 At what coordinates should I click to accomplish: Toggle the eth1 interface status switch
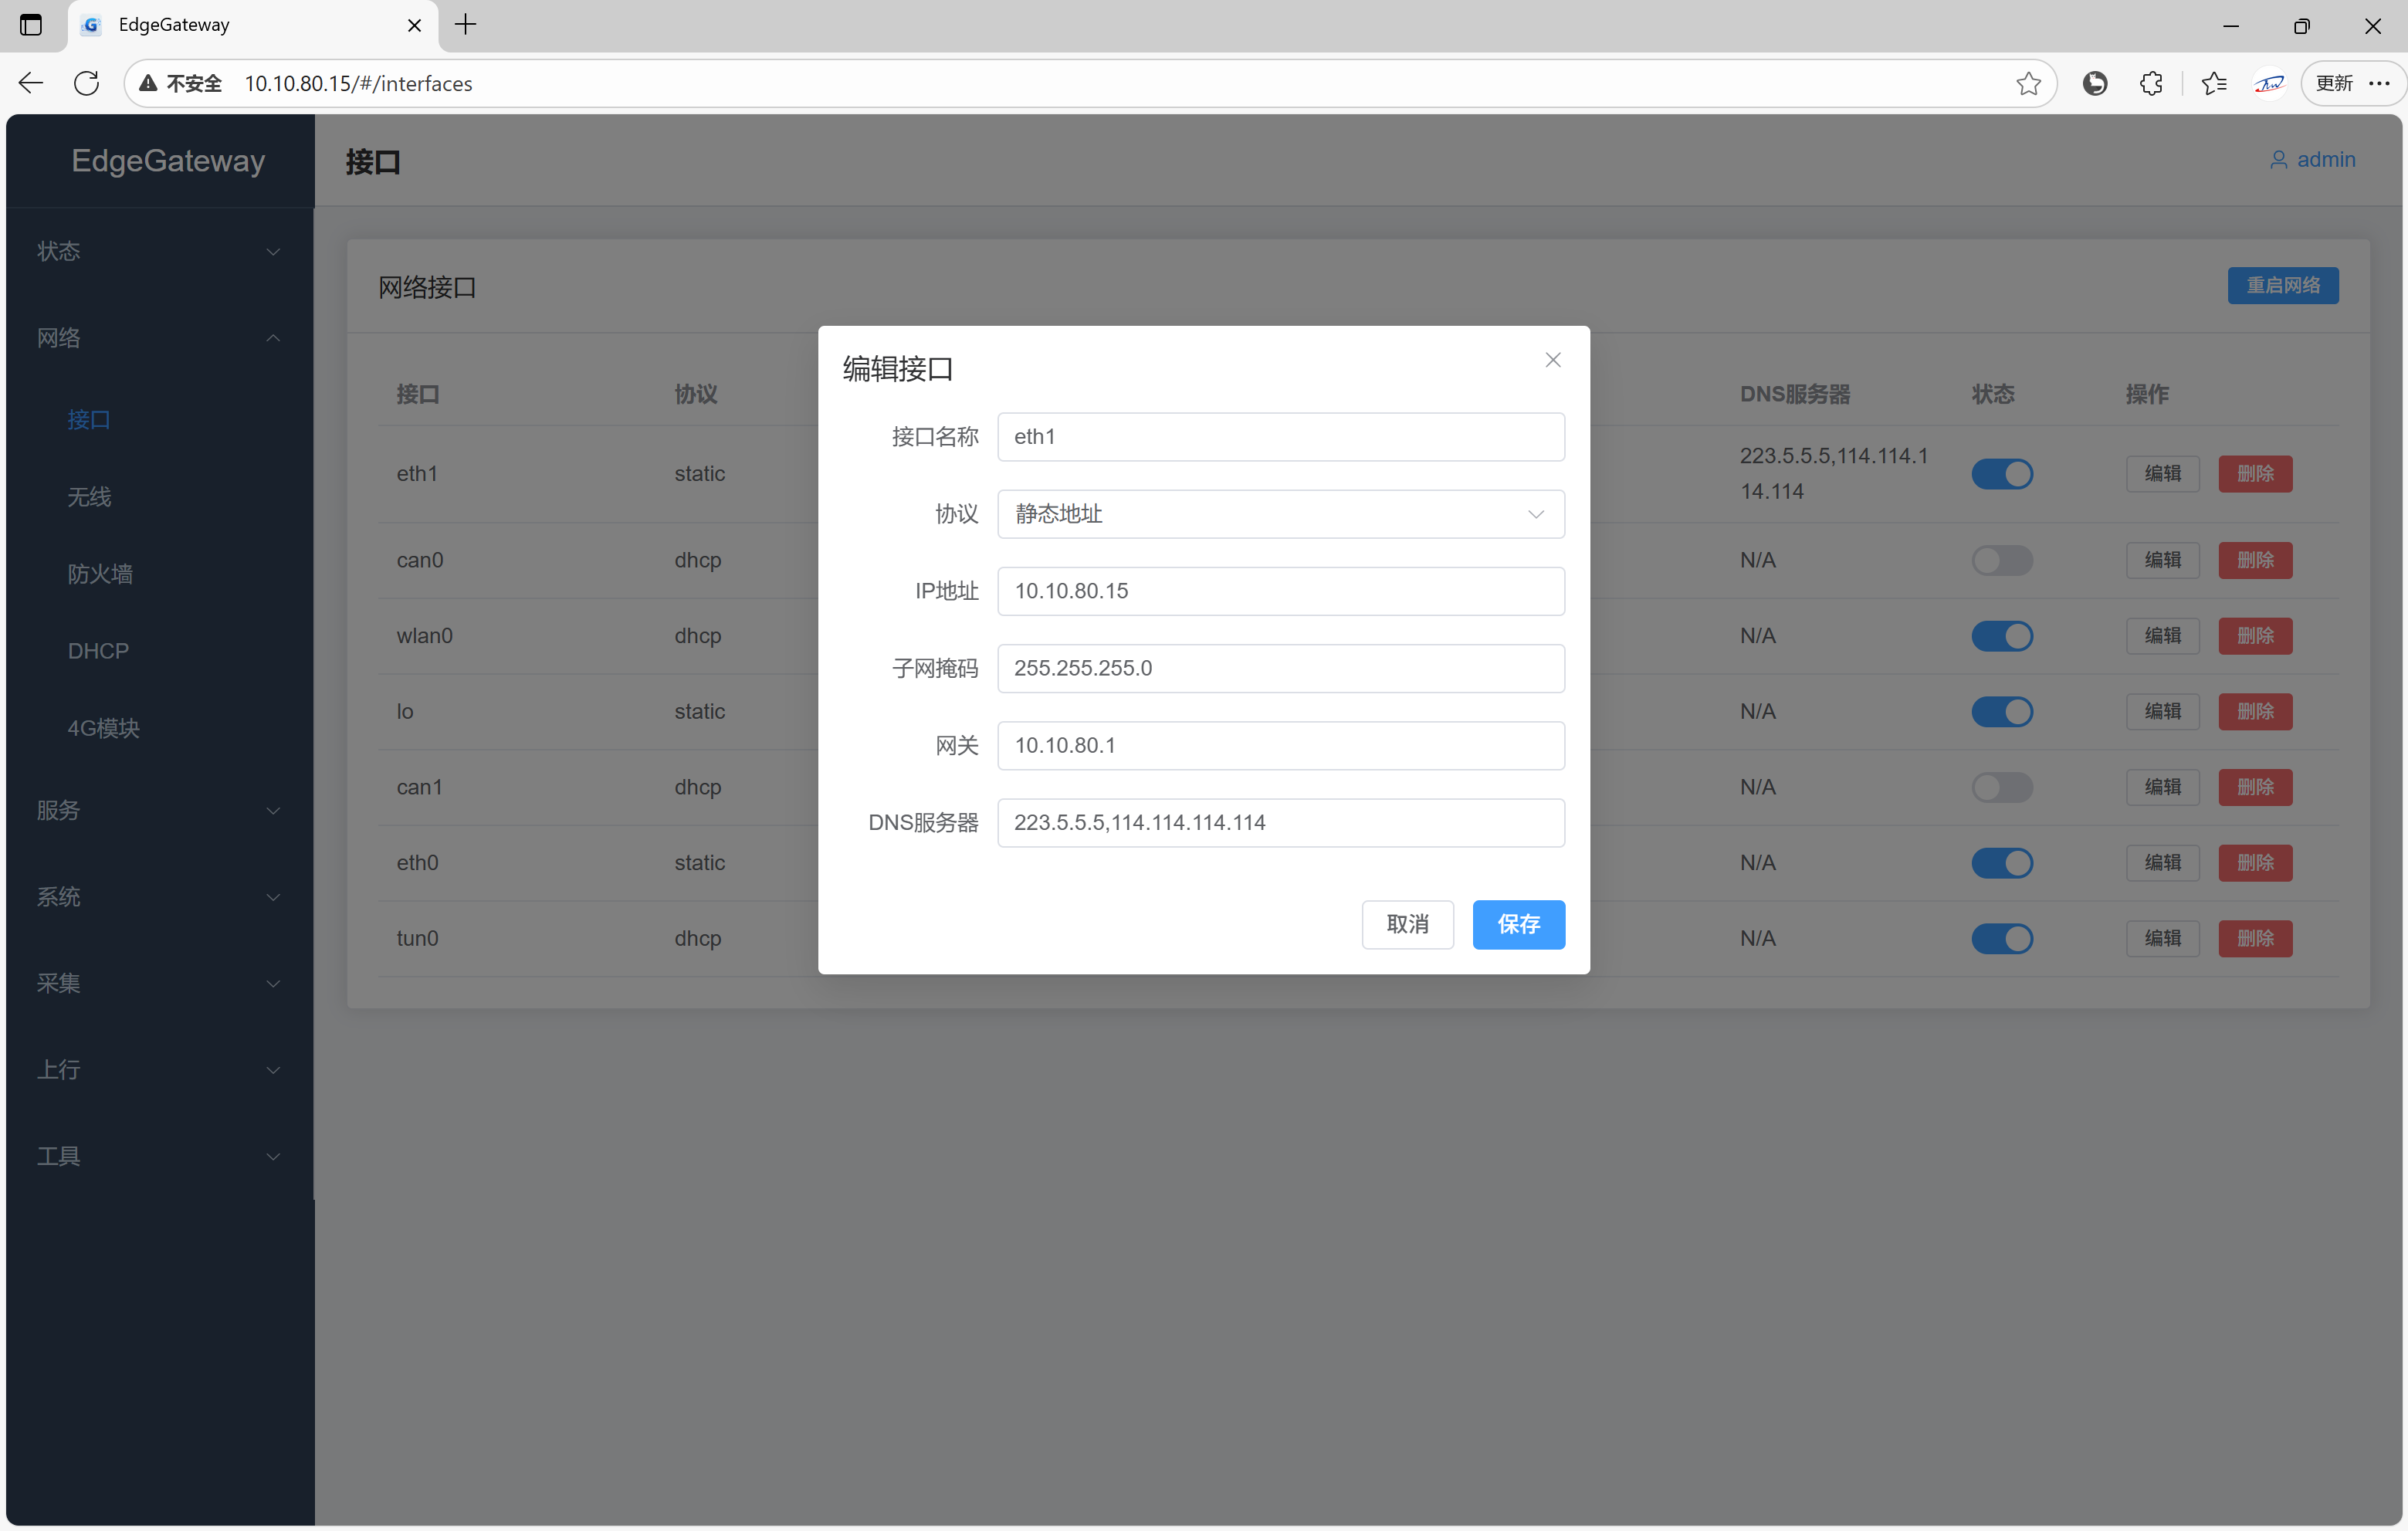2001,474
